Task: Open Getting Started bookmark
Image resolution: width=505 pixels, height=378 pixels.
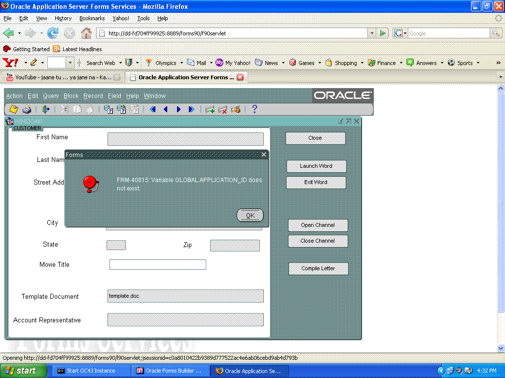Action: (x=27, y=49)
